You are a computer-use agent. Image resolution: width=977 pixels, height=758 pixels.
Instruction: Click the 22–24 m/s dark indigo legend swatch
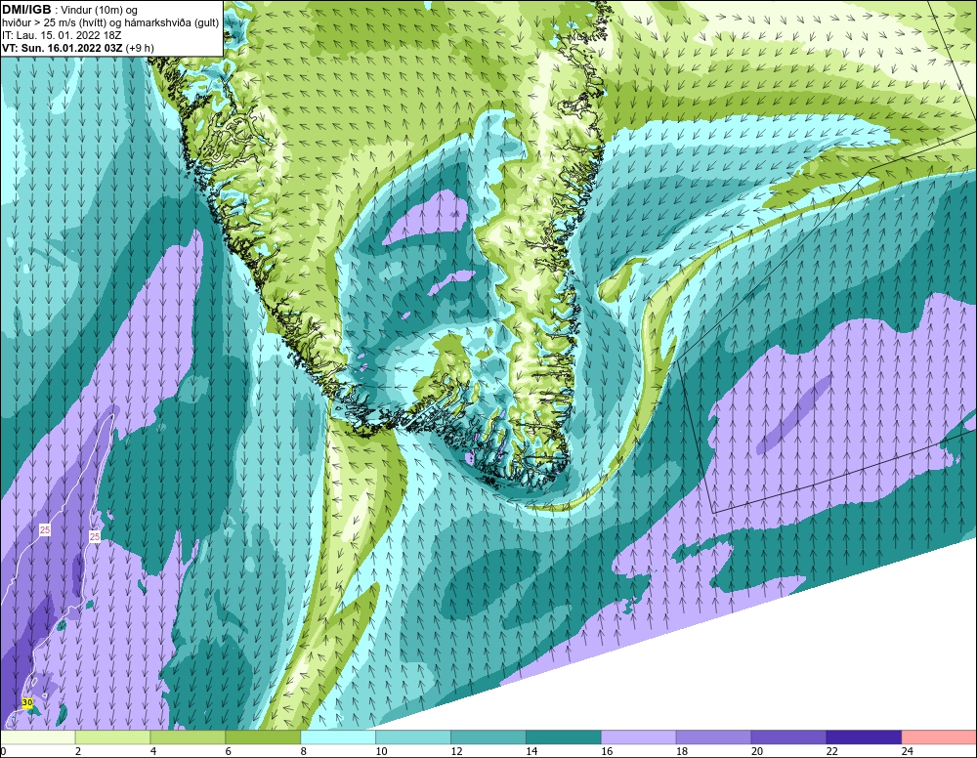[864, 737]
